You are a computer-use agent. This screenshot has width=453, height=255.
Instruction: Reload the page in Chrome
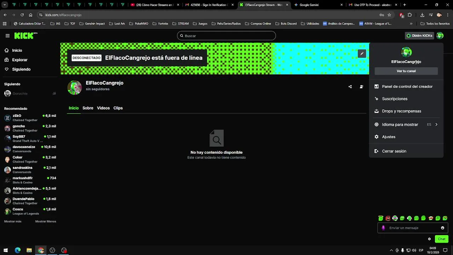click(22, 15)
